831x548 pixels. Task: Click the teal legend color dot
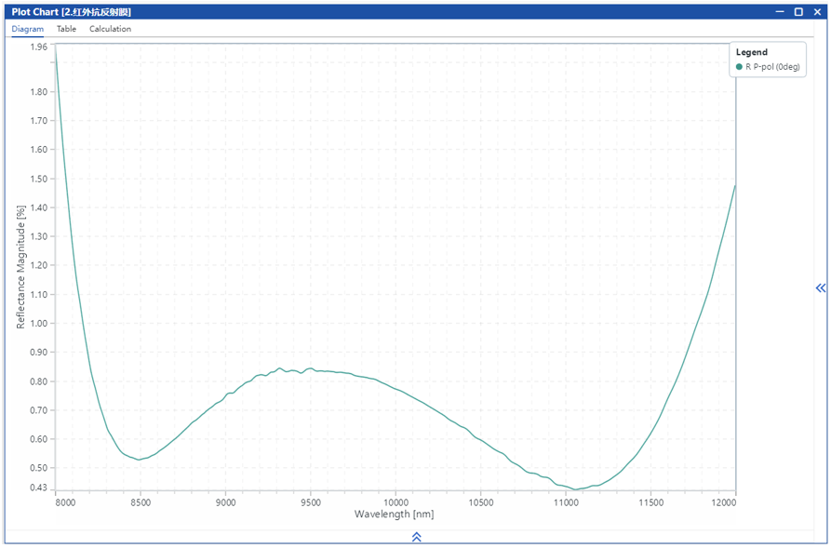(739, 67)
